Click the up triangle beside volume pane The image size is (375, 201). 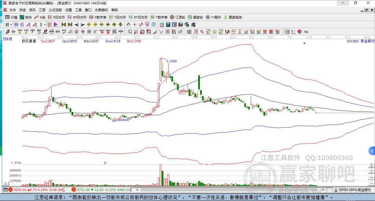[5, 183]
